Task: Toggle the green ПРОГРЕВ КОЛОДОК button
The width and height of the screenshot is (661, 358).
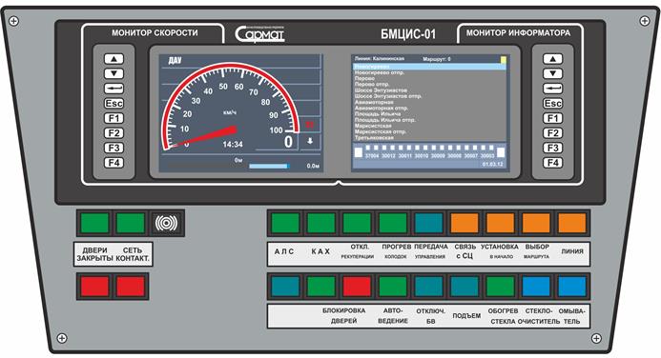Action: (393, 223)
